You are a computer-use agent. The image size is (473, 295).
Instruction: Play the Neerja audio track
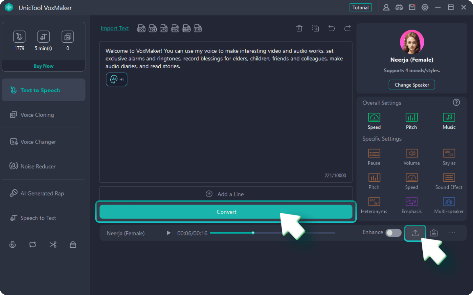click(169, 233)
